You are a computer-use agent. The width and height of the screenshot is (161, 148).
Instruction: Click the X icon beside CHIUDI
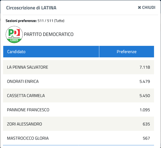click(139, 8)
